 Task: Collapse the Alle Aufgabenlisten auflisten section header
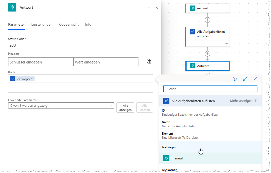pos(193,101)
